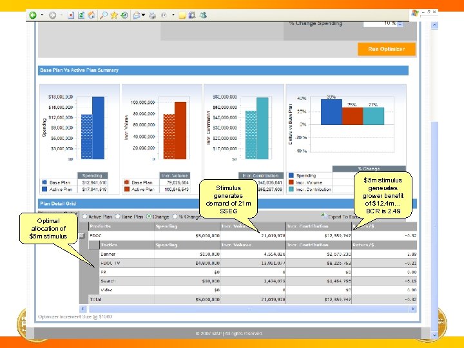Expand the Edit icon dropdown arrow

[173, 15]
